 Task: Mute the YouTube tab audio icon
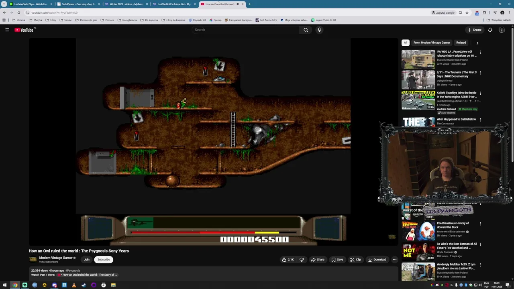pyautogui.click(x=237, y=4)
